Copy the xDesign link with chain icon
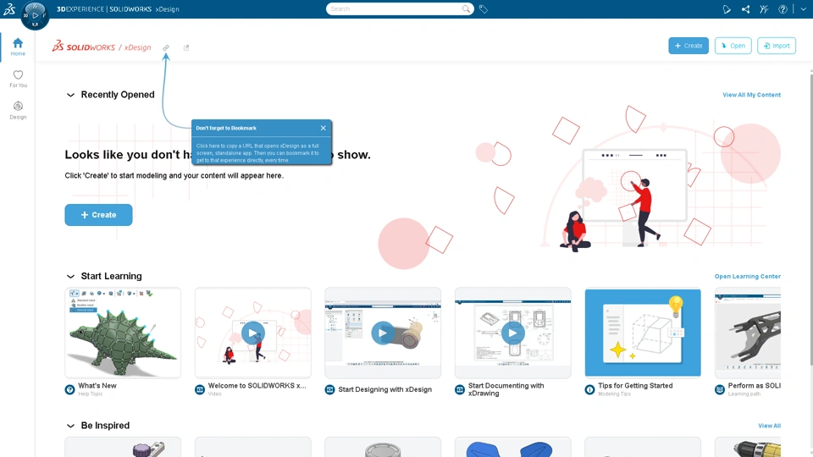This screenshot has width=813, height=457. coord(166,47)
